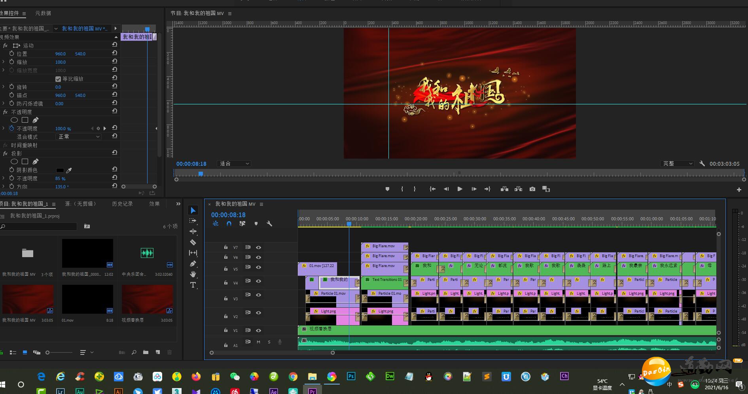The image size is (748, 394).
Task: Select the Selection tool arrow
Action: click(x=193, y=210)
